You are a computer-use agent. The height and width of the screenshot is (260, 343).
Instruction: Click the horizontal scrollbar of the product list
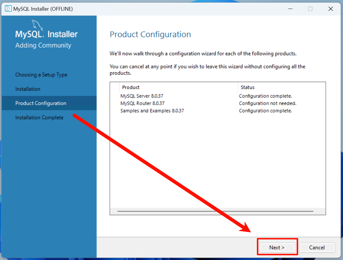point(215,211)
